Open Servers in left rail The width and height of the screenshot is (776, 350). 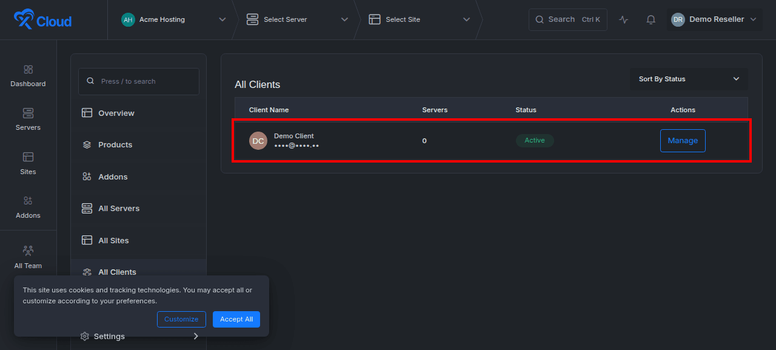28,119
